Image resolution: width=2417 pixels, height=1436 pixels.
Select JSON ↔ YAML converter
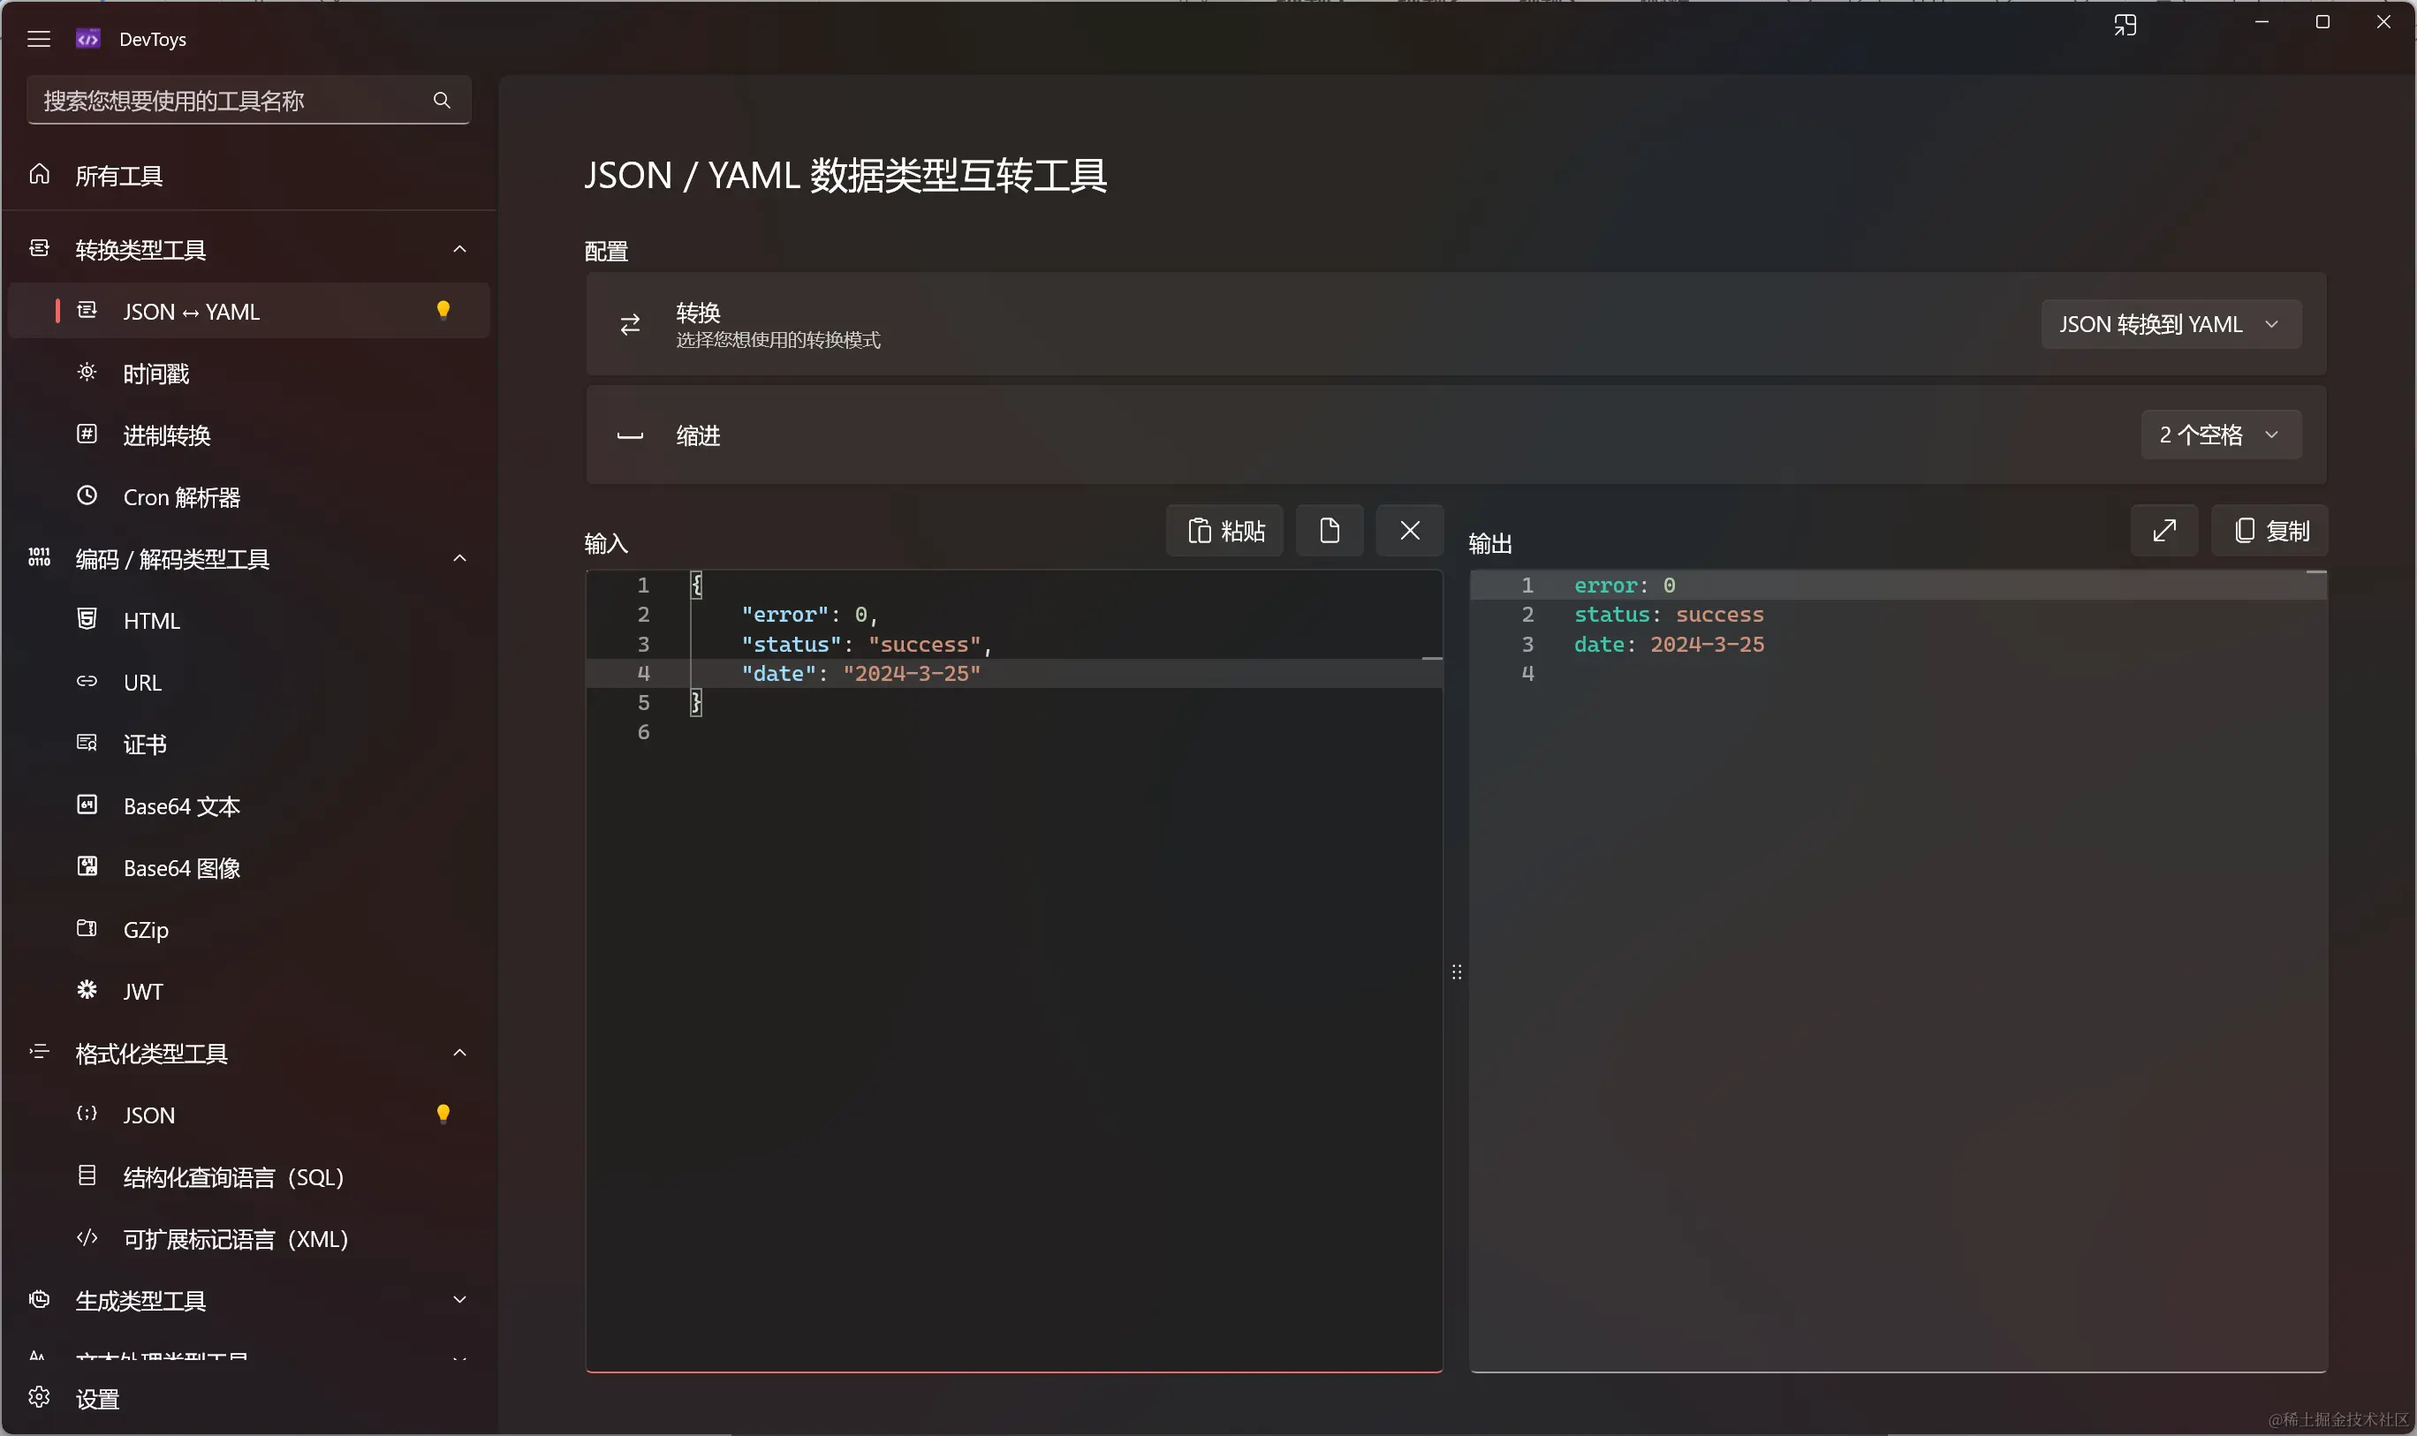tap(249, 311)
